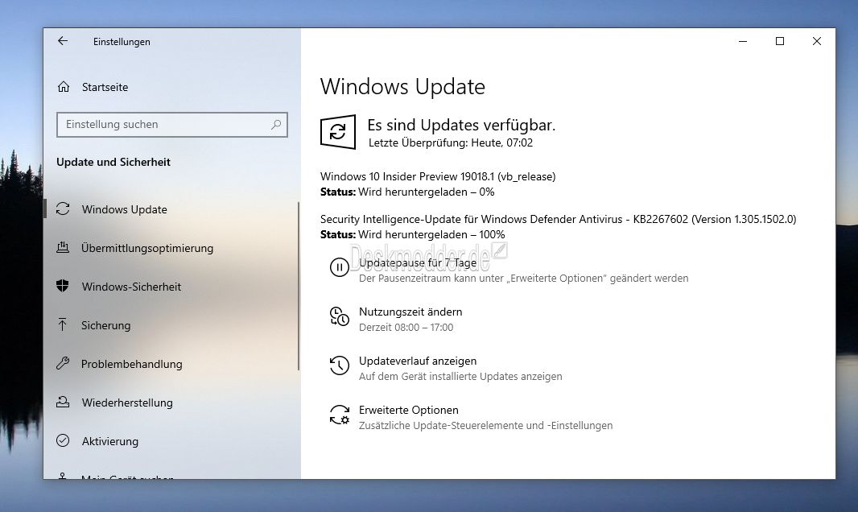Select Windows Update in sidebar
Screen dimensions: 858x512
[124, 209]
